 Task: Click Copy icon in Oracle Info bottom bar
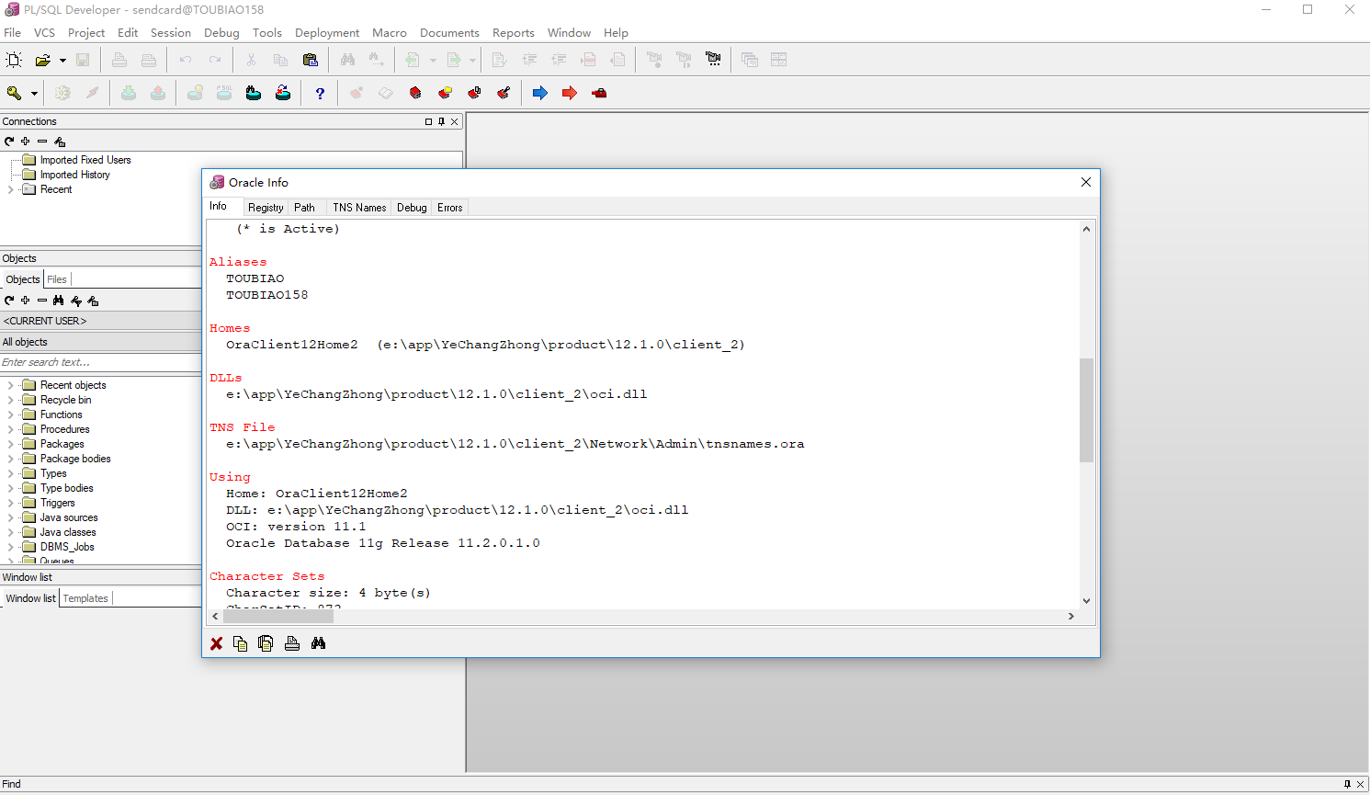[241, 643]
